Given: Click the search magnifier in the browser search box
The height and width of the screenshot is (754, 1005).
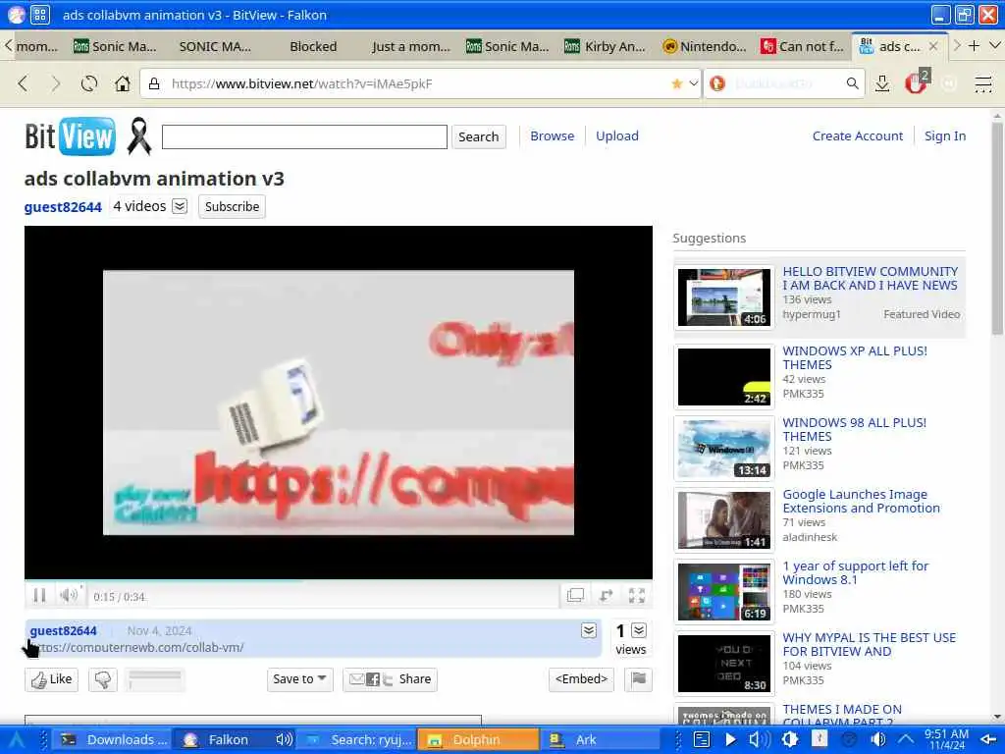Looking at the screenshot, I should (x=852, y=83).
